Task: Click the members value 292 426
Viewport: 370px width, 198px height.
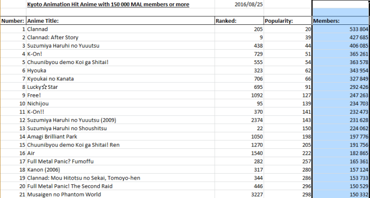Action: (341, 87)
